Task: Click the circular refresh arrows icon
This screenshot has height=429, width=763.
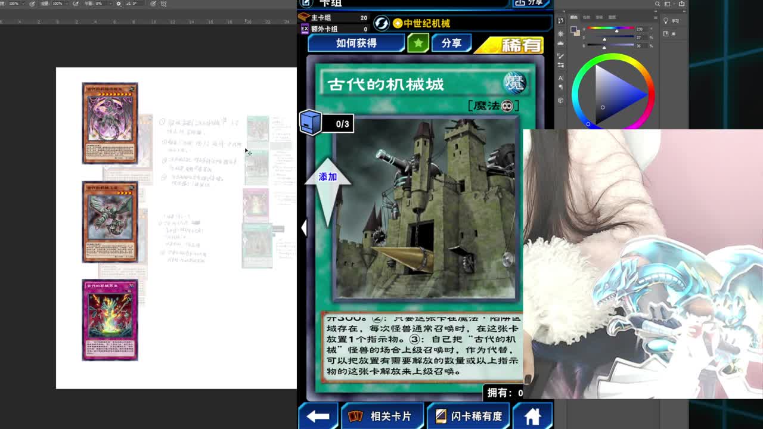Action: click(381, 23)
